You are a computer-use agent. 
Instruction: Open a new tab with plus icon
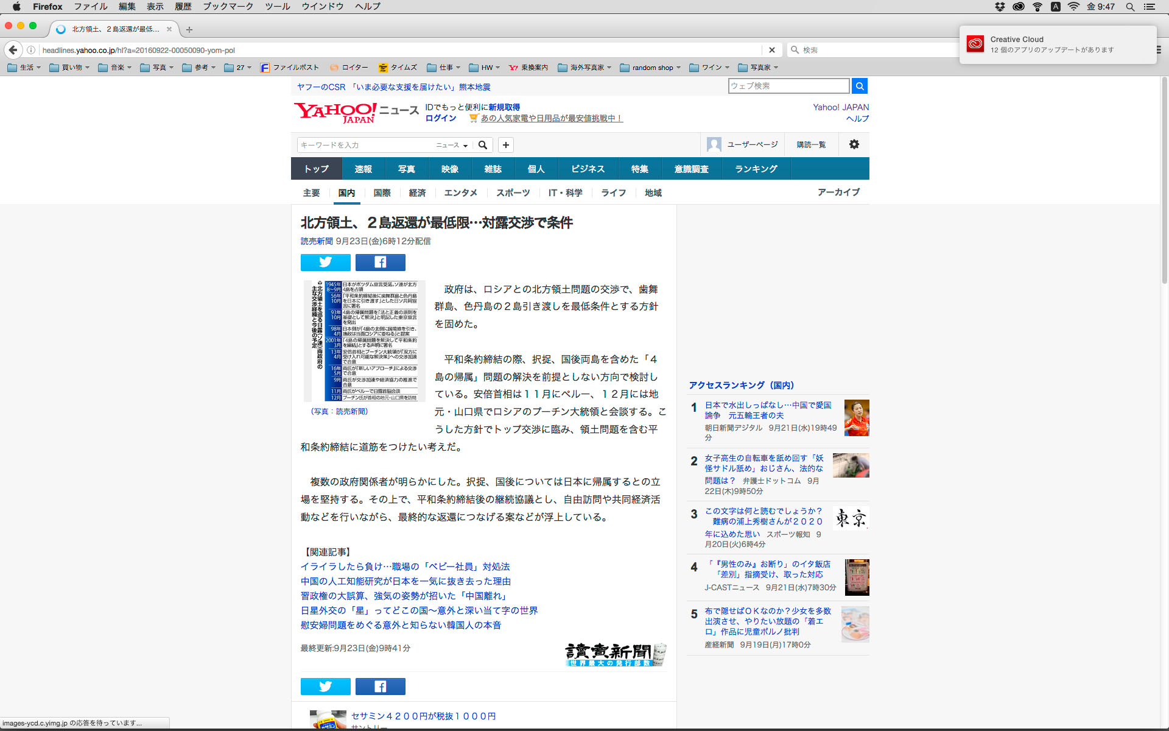189,29
